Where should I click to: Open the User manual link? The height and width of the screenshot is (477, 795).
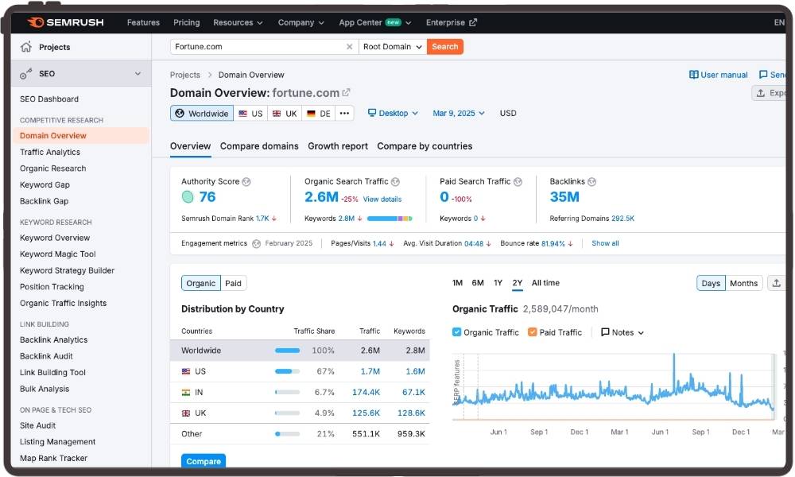click(719, 75)
